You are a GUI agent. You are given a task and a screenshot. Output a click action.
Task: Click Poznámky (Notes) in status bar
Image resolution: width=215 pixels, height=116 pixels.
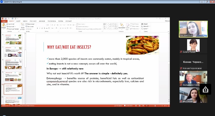click(118, 106)
